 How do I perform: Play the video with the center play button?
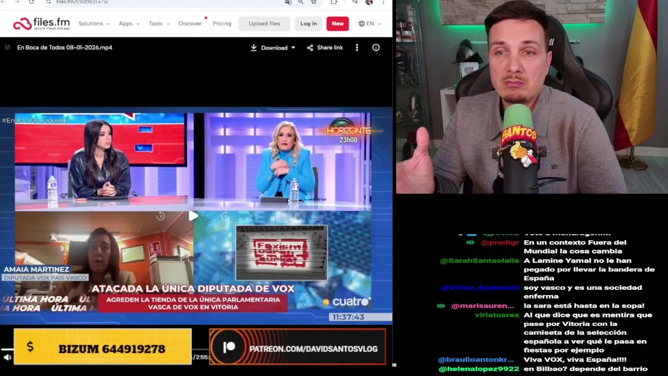tap(193, 216)
